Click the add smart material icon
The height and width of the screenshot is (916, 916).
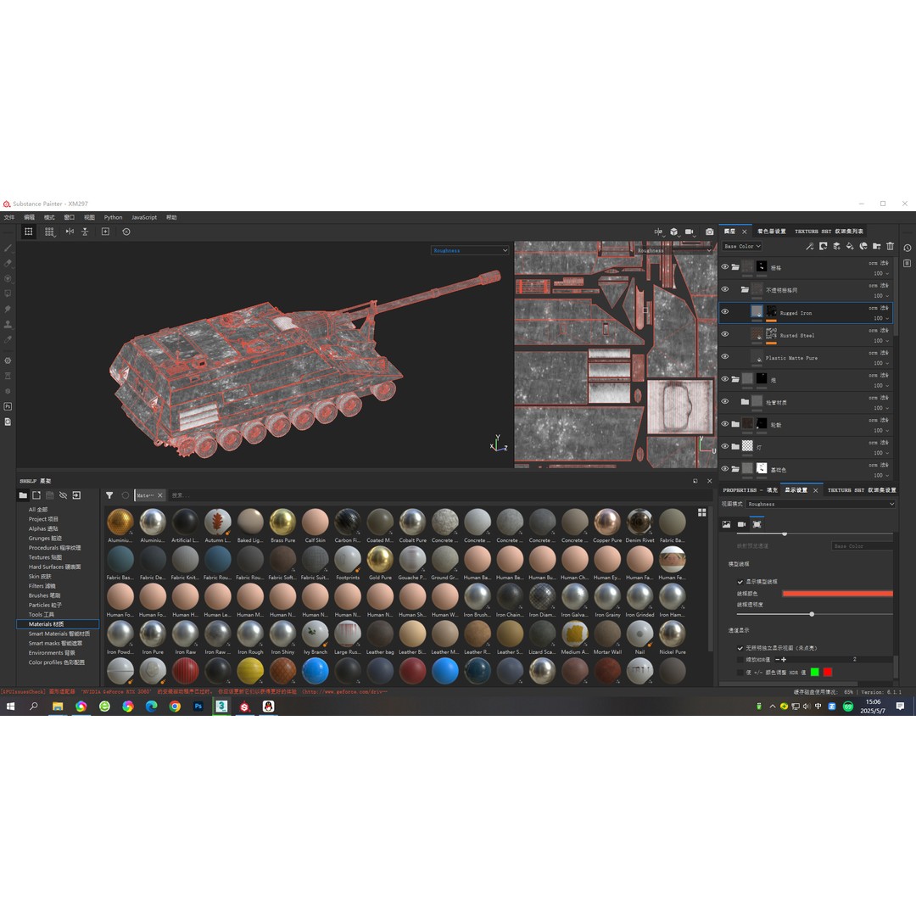coord(863,247)
